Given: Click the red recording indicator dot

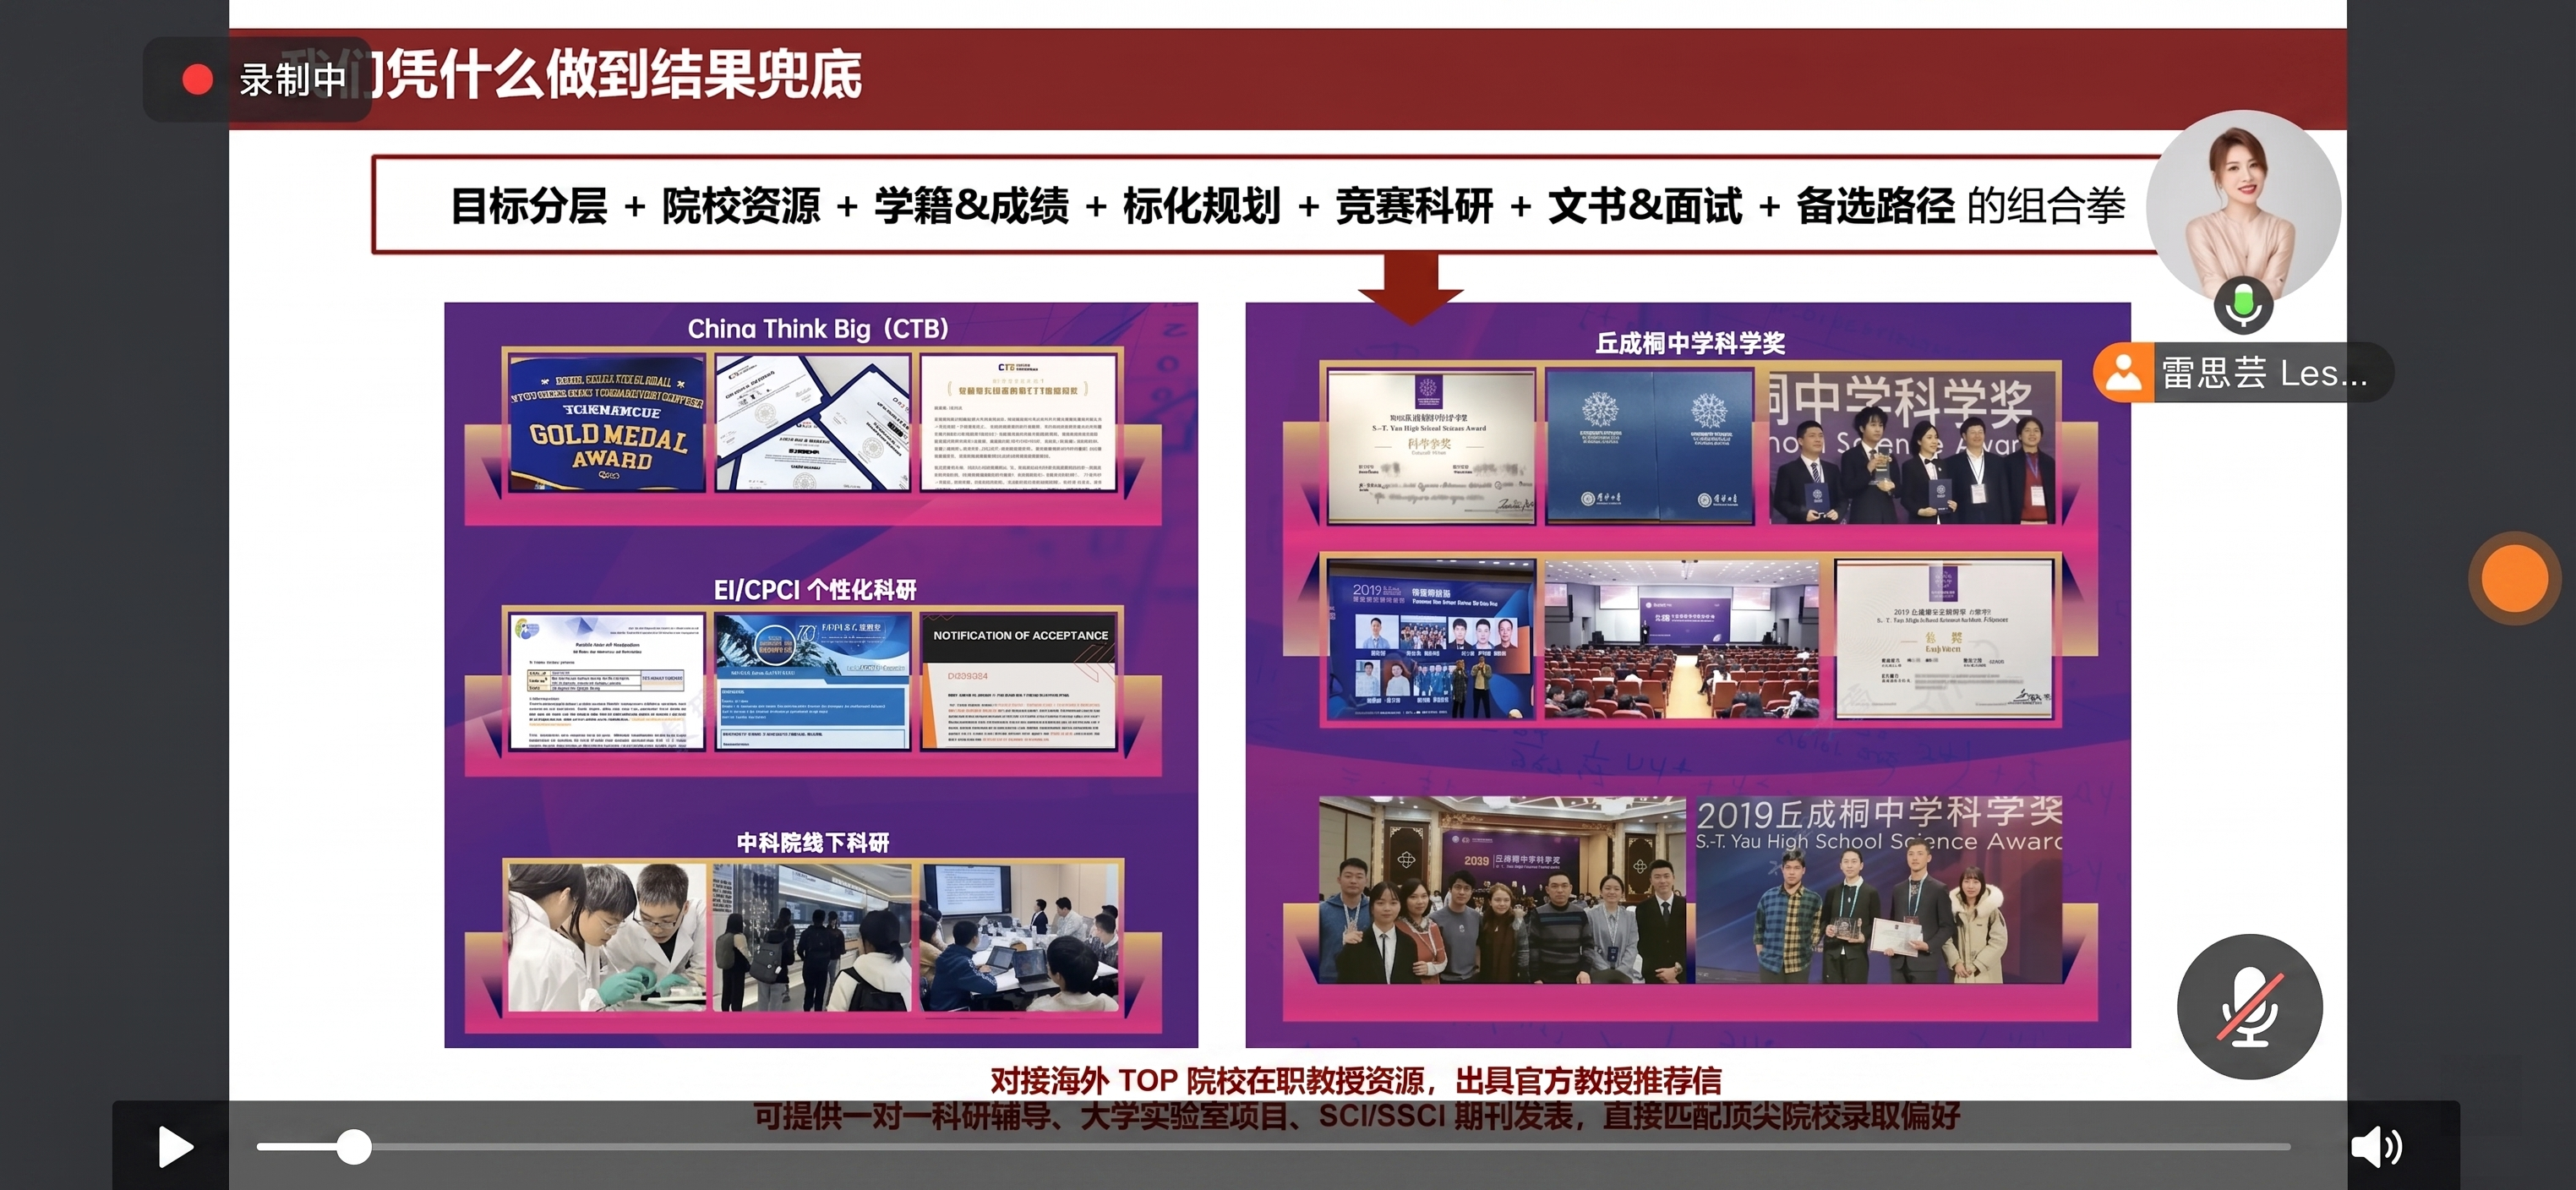Looking at the screenshot, I should (197, 80).
